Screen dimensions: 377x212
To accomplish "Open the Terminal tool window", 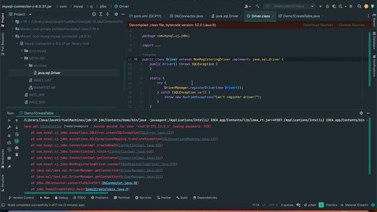I will coord(122,198).
